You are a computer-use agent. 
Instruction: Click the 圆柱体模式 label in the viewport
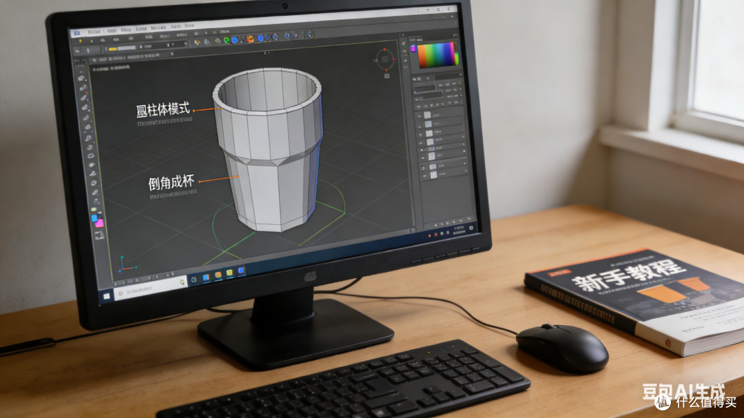[x=163, y=109]
